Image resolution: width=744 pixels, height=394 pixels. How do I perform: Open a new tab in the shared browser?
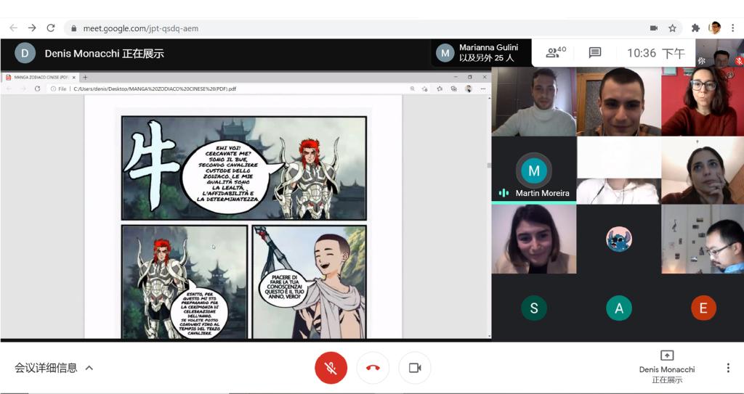86,78
